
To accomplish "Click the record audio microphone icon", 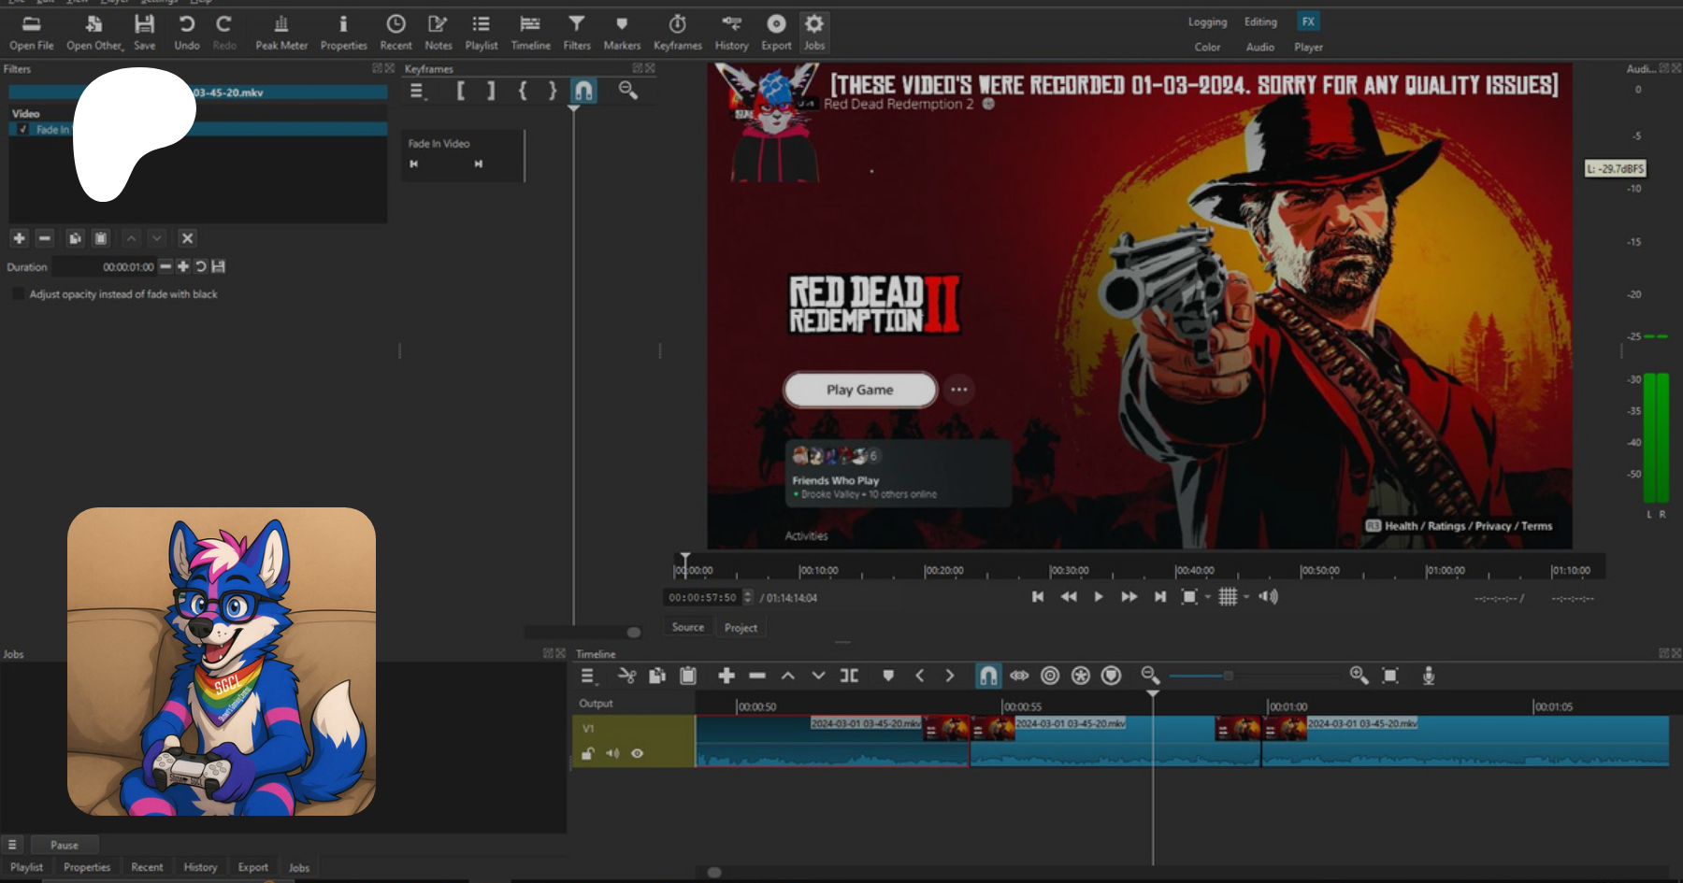I will [x=1428, y=676].
